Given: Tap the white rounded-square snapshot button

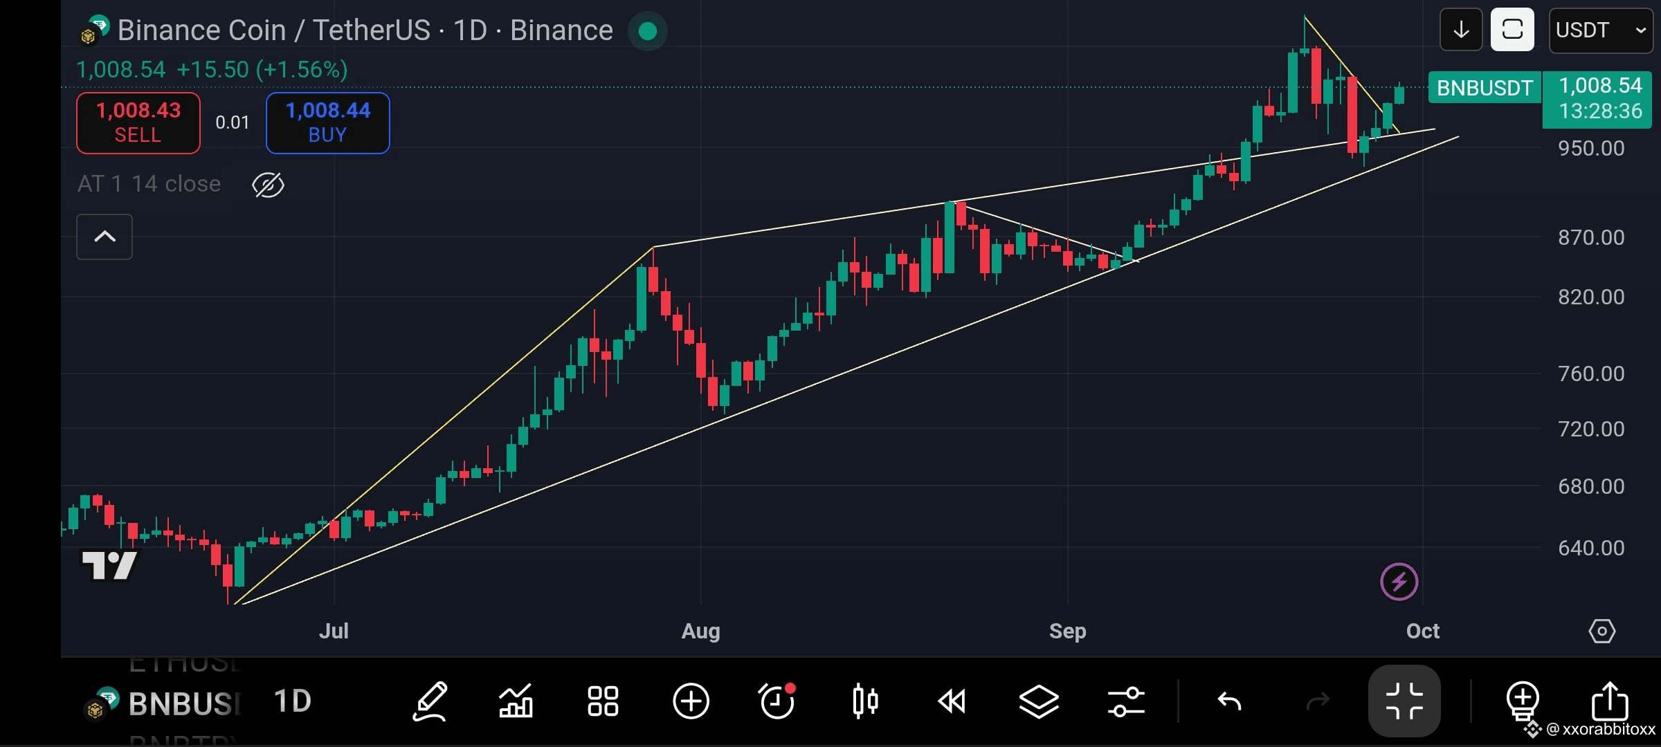Looking at the screenshot, I should [1512, 30].
